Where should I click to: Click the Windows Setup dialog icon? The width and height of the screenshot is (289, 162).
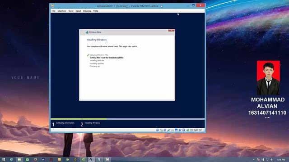pyautogui.click(x=87, y=32)
